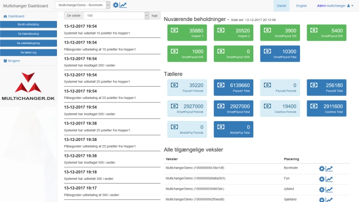Click the user icon beside Admin multichanger
The image size is (359, 202).
[x=348, y=6]
